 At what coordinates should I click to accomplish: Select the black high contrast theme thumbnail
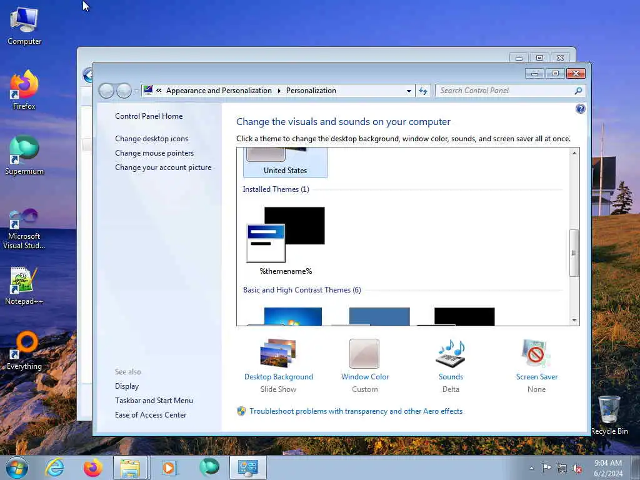point(464,317)
